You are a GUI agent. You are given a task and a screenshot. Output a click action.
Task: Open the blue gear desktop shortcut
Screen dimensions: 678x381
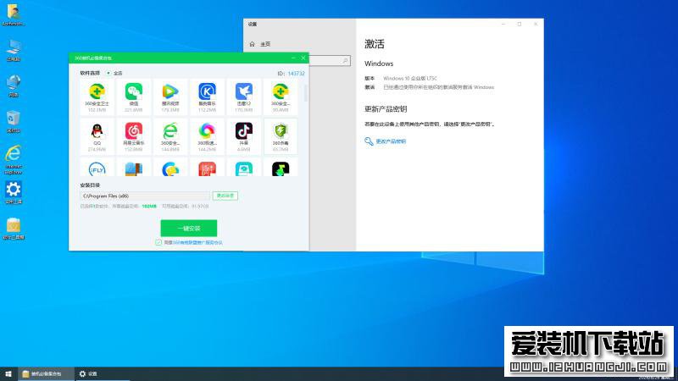(14, 192)
